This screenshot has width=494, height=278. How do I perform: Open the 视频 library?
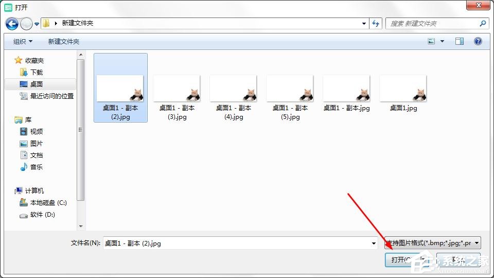(x=37, y=131)
